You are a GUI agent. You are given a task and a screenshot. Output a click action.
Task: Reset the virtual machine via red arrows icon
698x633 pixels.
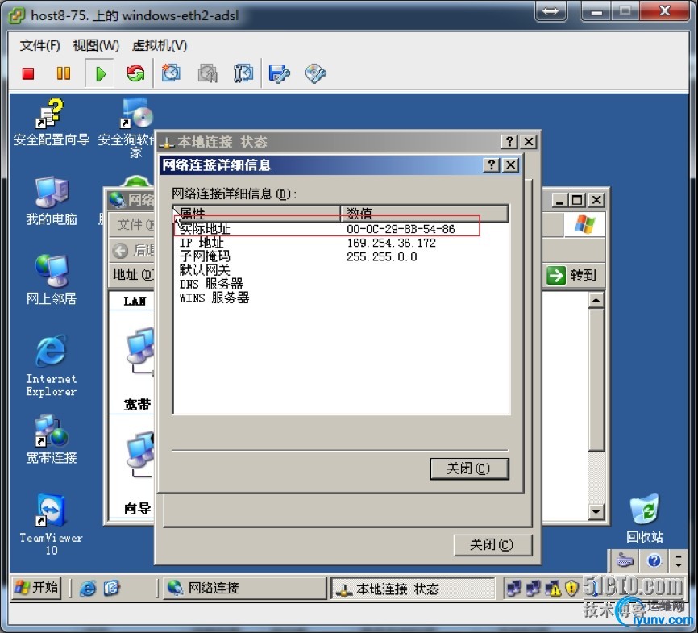[135, 73]
